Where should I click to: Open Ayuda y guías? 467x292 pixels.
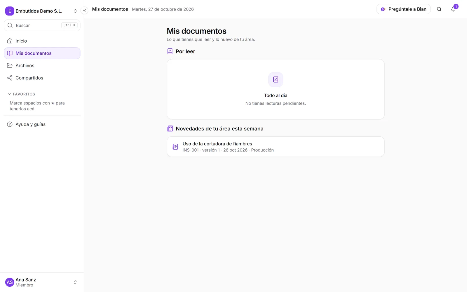[x=42, y=124]
